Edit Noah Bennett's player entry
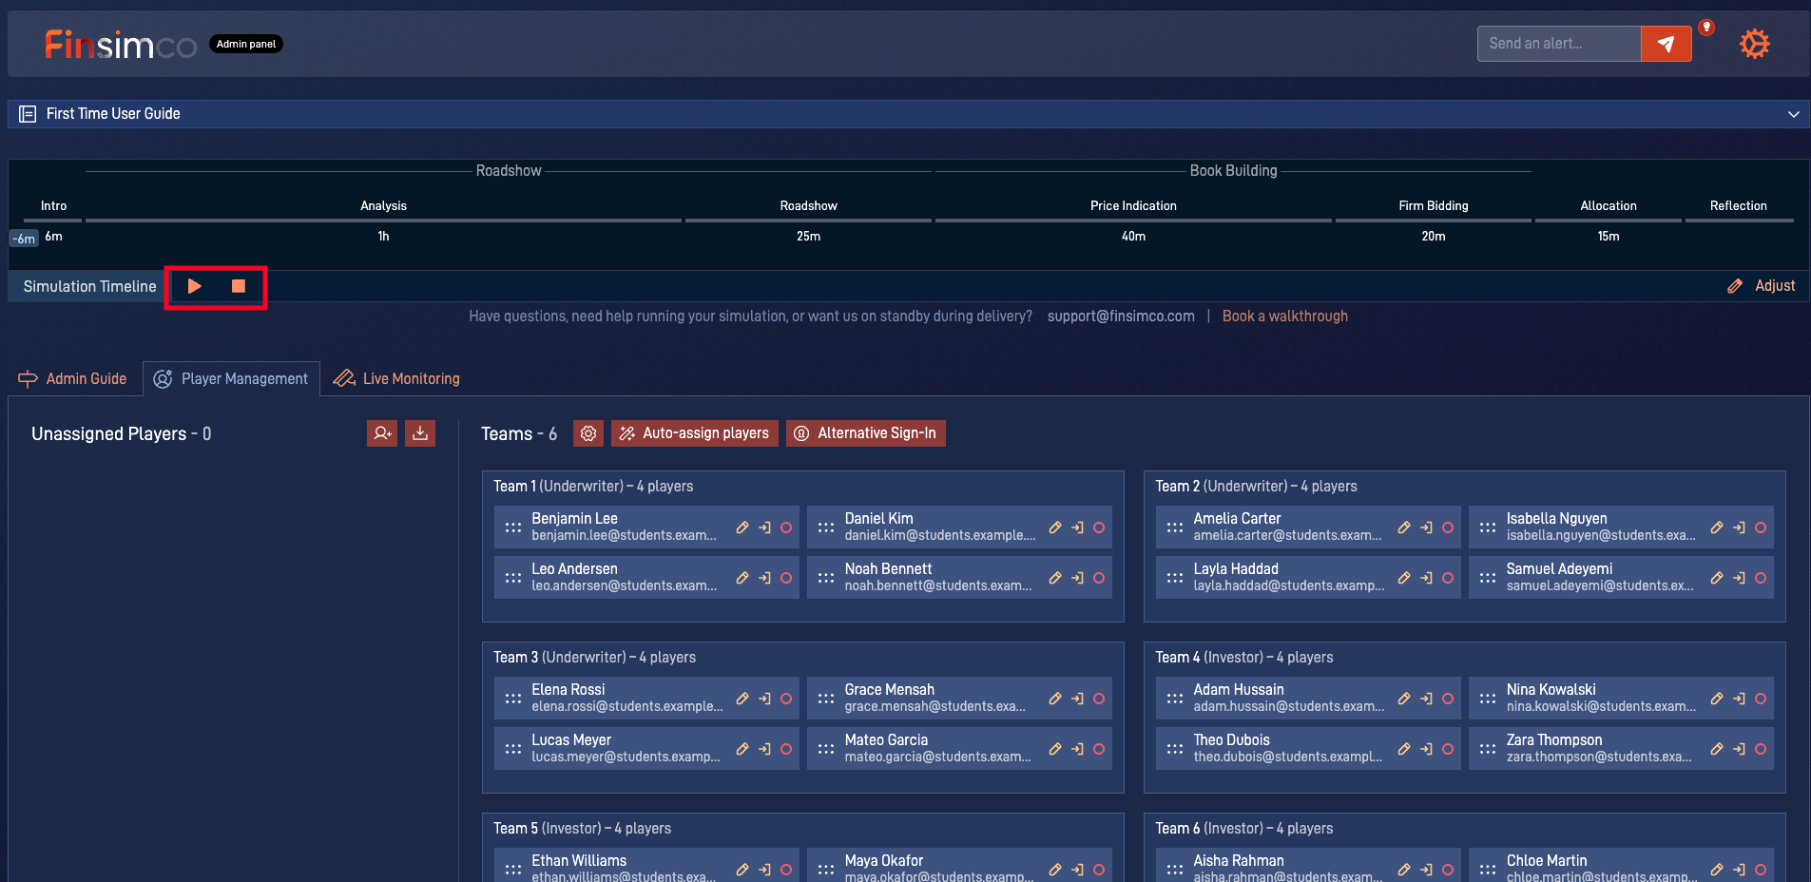Image resolution: width=1811 pixels, height=882 pixels. [1055, 578]
